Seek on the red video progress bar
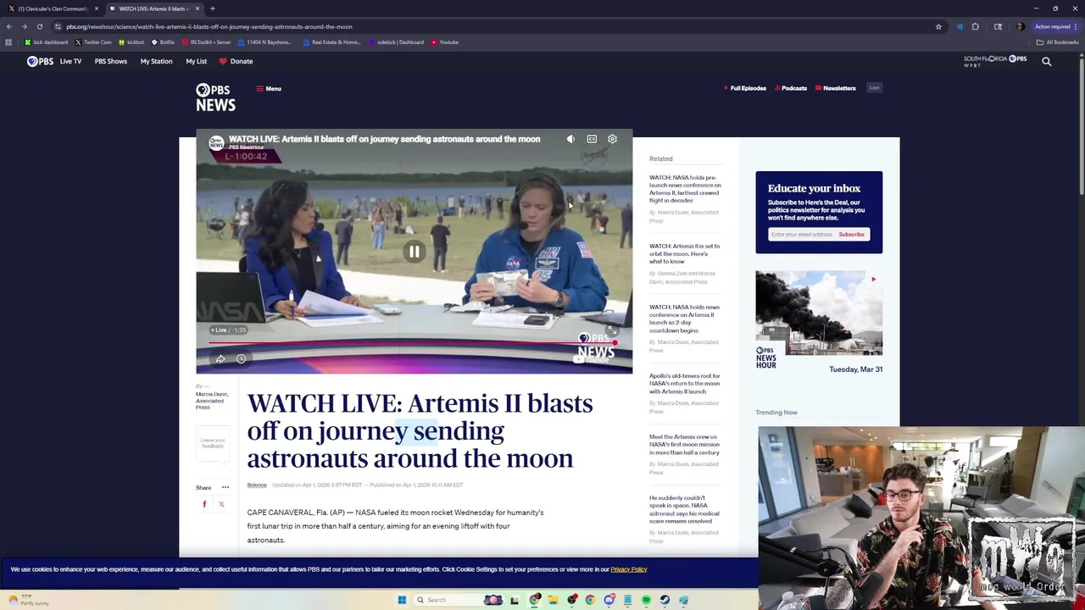Viewport: 1085px width, 610px height. (x=413, y=343)
